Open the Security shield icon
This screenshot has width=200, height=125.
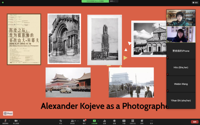(61, 121)
